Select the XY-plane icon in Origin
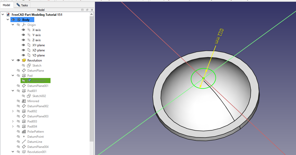296x155 pixels. tap(29, 45)
